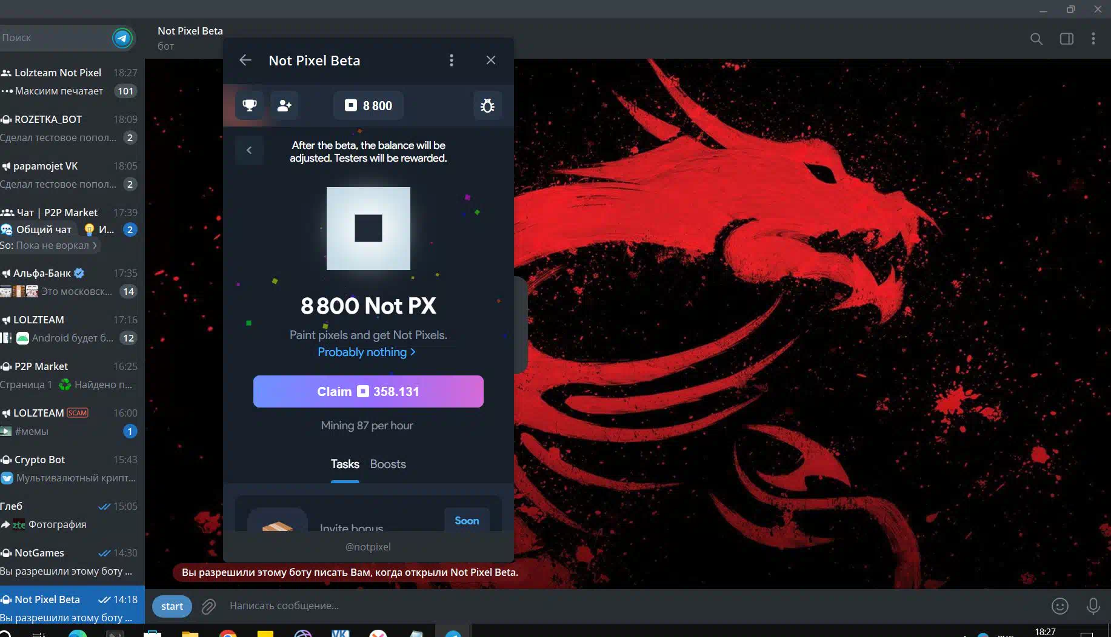Click the bug report icon
The image size is (1111, 637).
coord(487,105)
